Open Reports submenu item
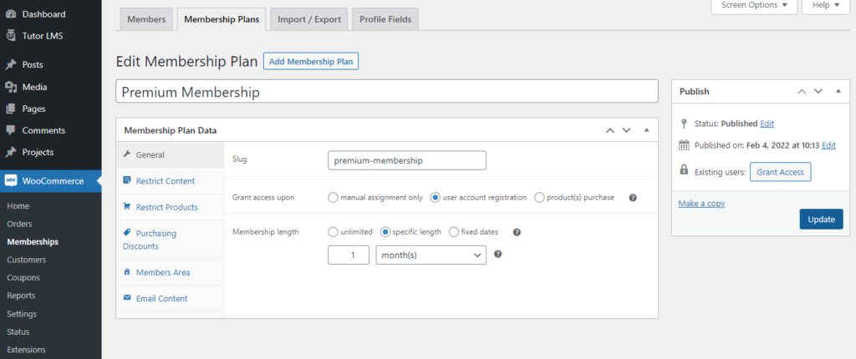The width and height of the screenshot is (856, 359). (x=21, y=296)
